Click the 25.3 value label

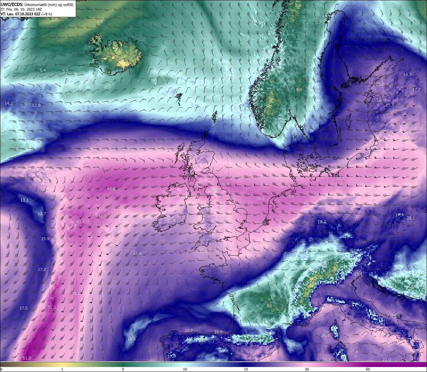tap(326, 360)
